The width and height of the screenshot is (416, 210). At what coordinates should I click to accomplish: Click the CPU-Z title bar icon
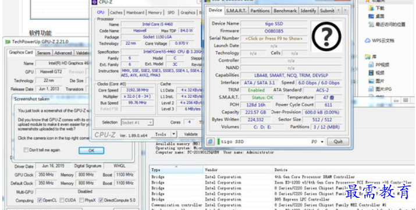(x=94, y=2)
